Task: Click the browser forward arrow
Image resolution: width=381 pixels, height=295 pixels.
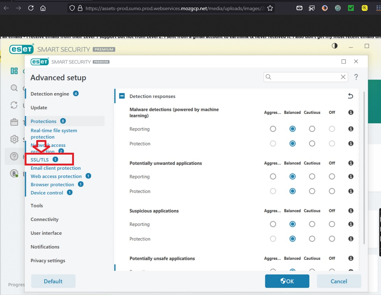Action: pos(18,8)
